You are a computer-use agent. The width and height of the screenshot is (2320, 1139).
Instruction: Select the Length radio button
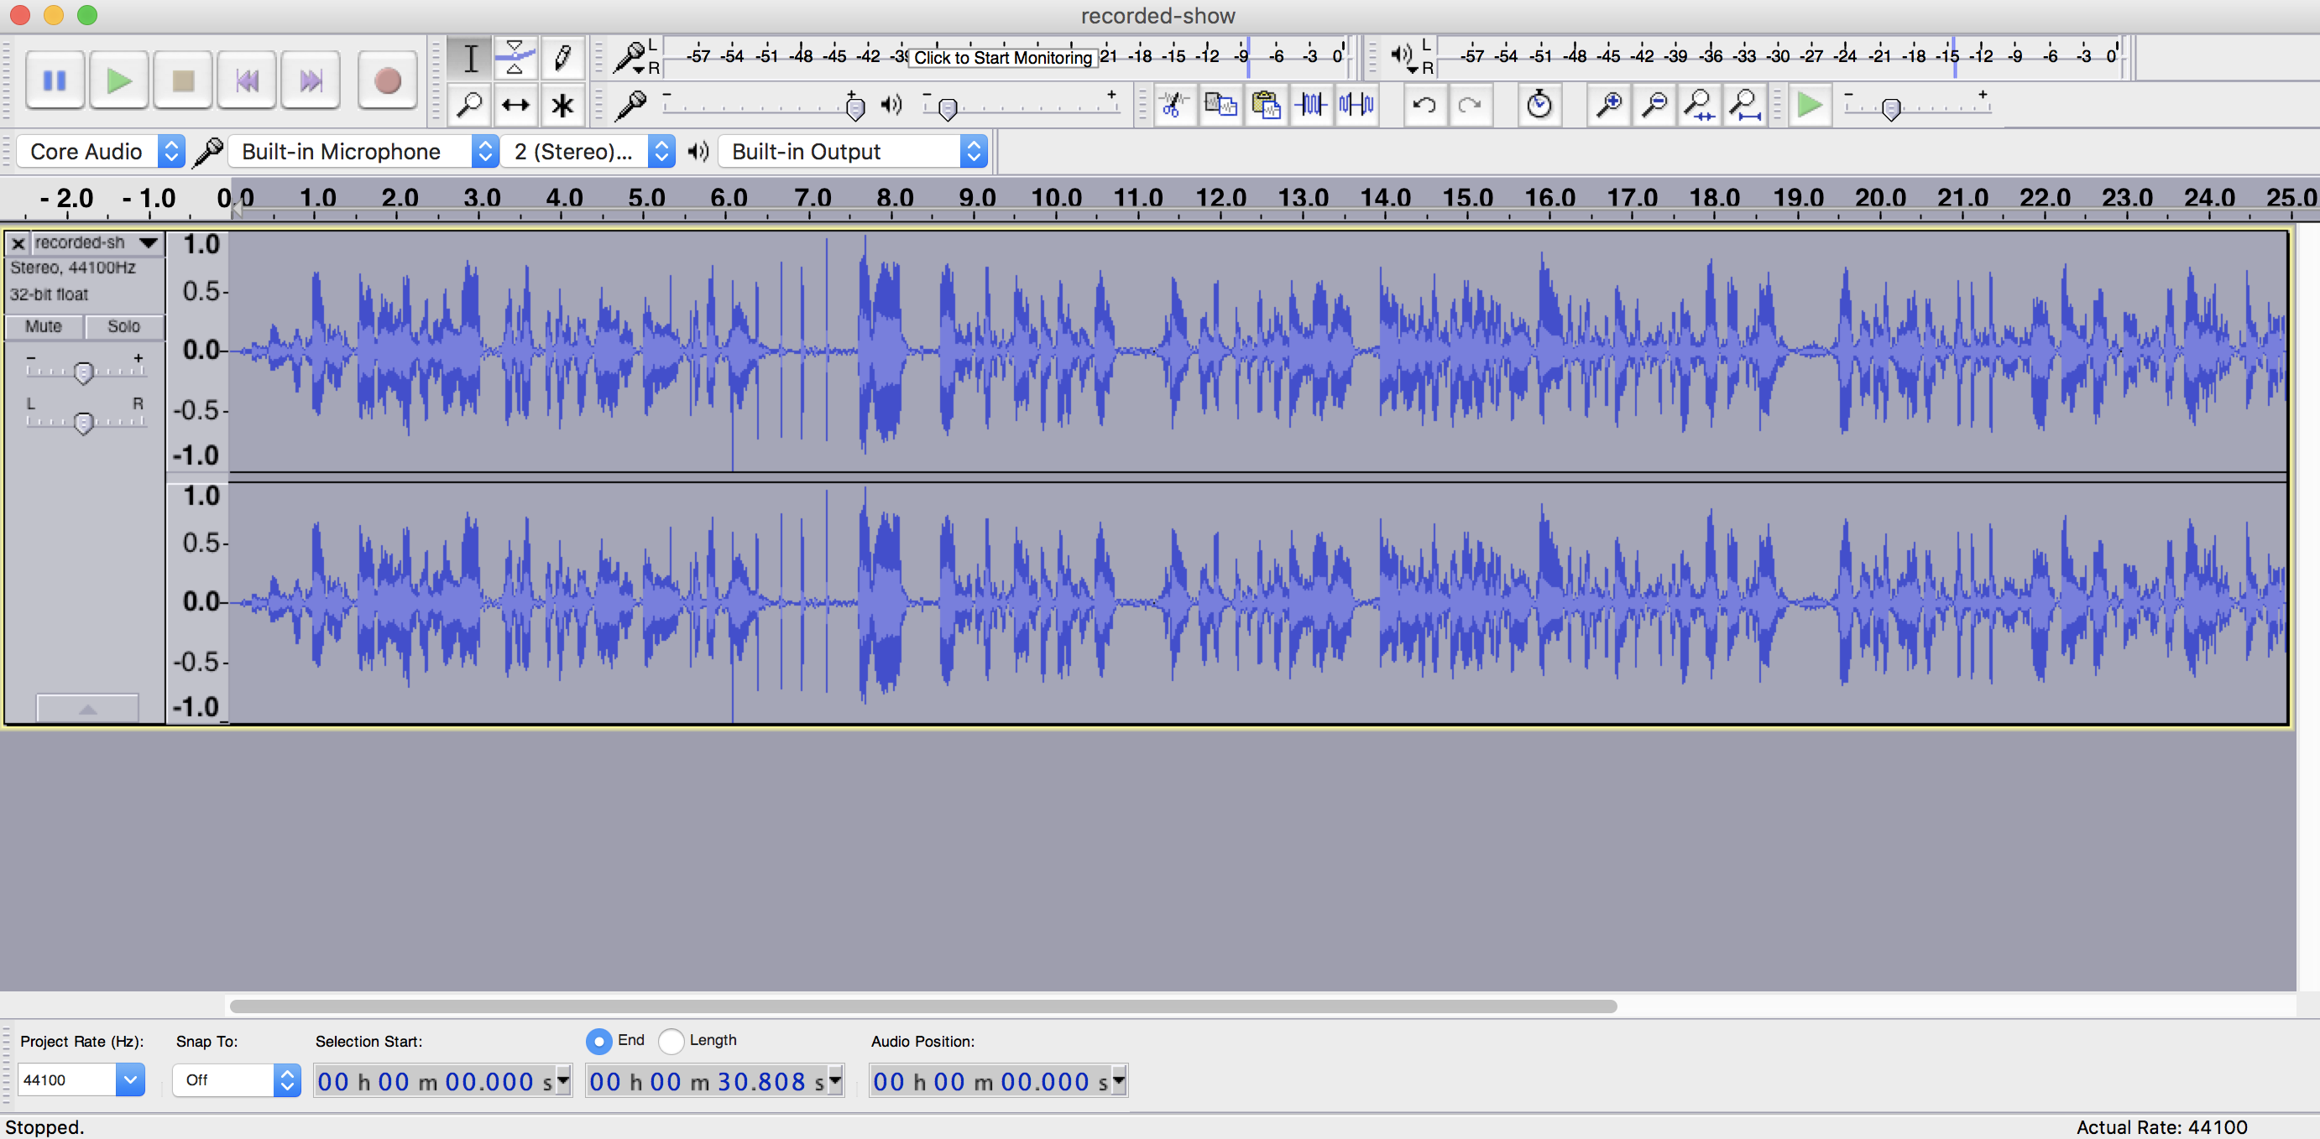click(x=671, y=1041)
